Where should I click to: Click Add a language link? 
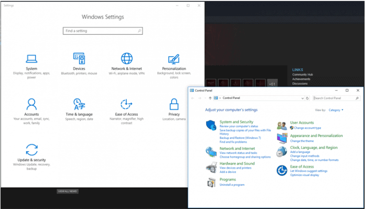pos(300,152)
